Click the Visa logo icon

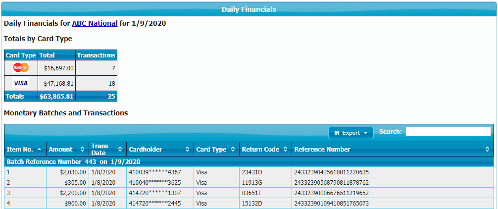pos(21,83)
